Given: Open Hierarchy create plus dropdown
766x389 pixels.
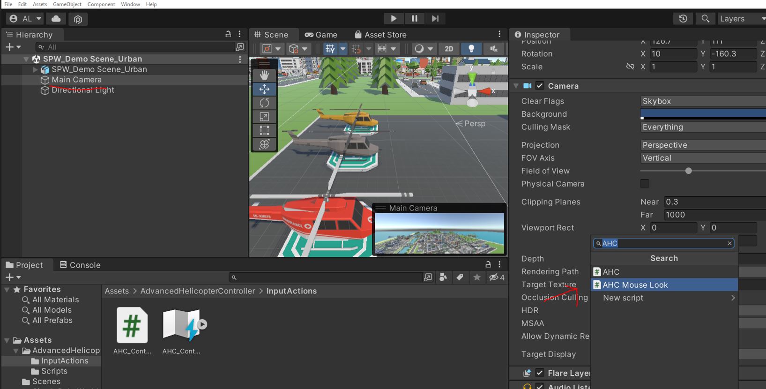Looking at the screenshot, I should click(x=13, y=47).
